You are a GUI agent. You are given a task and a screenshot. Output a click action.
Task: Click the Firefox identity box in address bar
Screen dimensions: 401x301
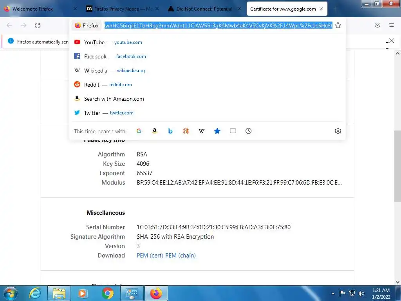point(87,25)
